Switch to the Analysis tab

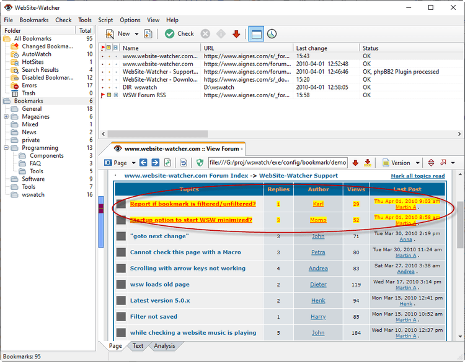coord(164,346)
